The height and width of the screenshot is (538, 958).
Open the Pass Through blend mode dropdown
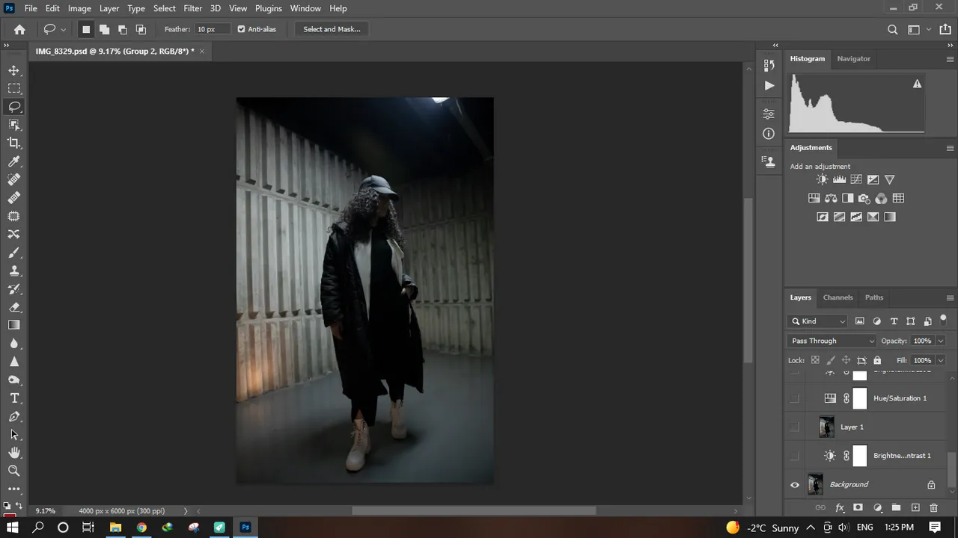832,341
